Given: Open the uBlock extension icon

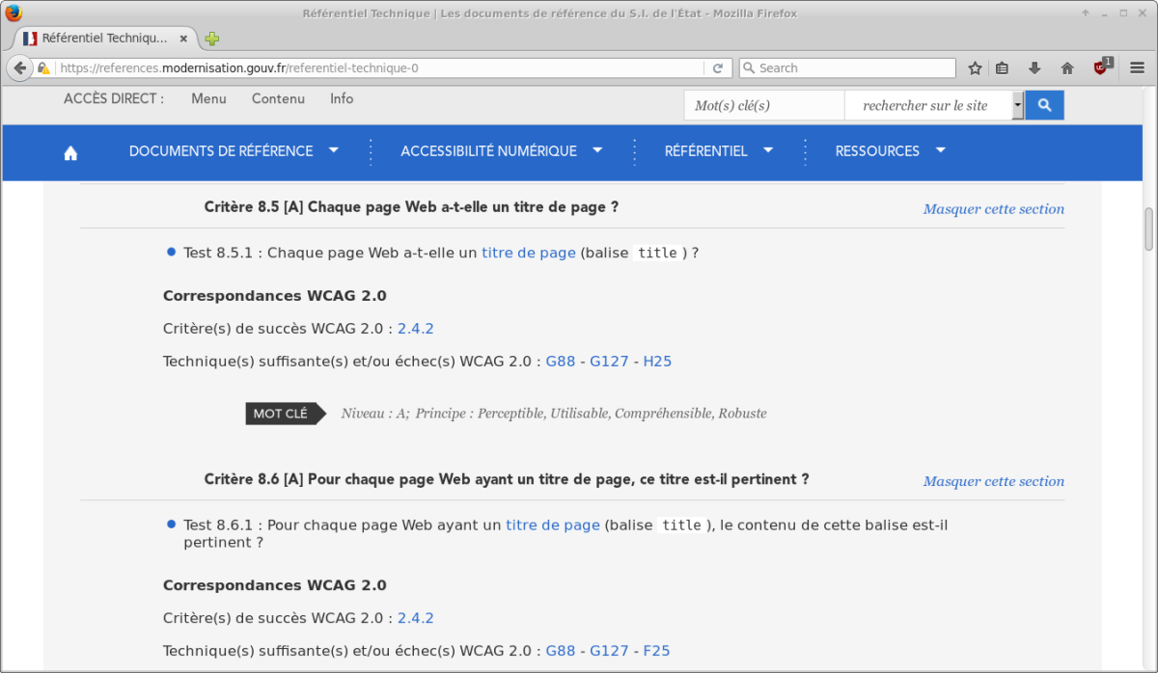Looking at the screenshot, I should click(x=1100, y=67).
